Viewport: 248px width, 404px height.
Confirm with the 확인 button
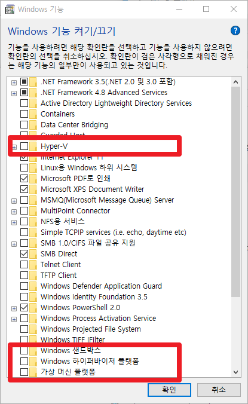click(x=169, y=390)
